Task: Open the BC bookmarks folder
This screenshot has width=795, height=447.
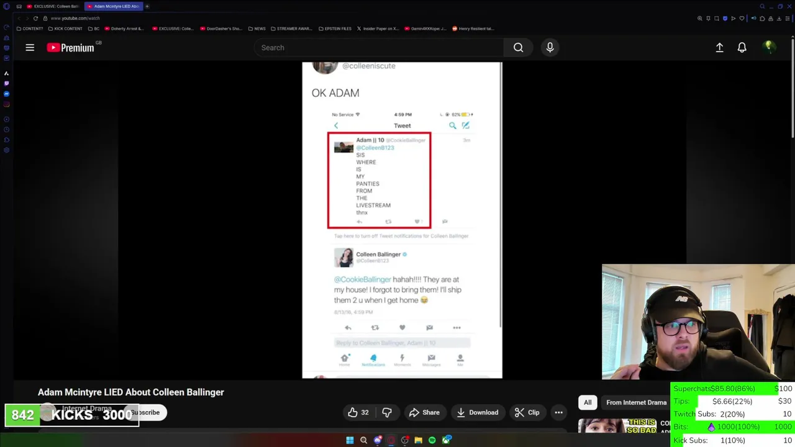Action: point(94,29)
